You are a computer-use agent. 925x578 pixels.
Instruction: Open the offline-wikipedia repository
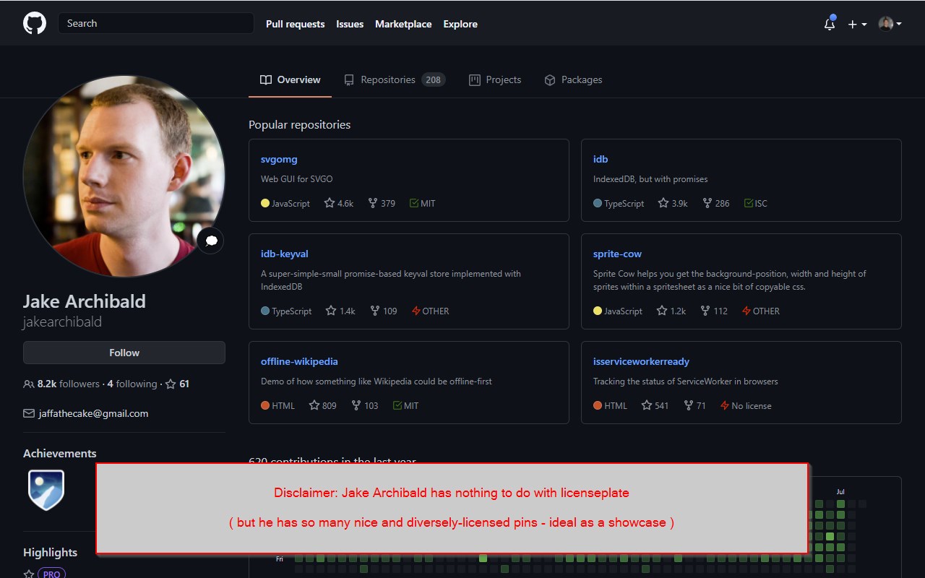(299, 361)
